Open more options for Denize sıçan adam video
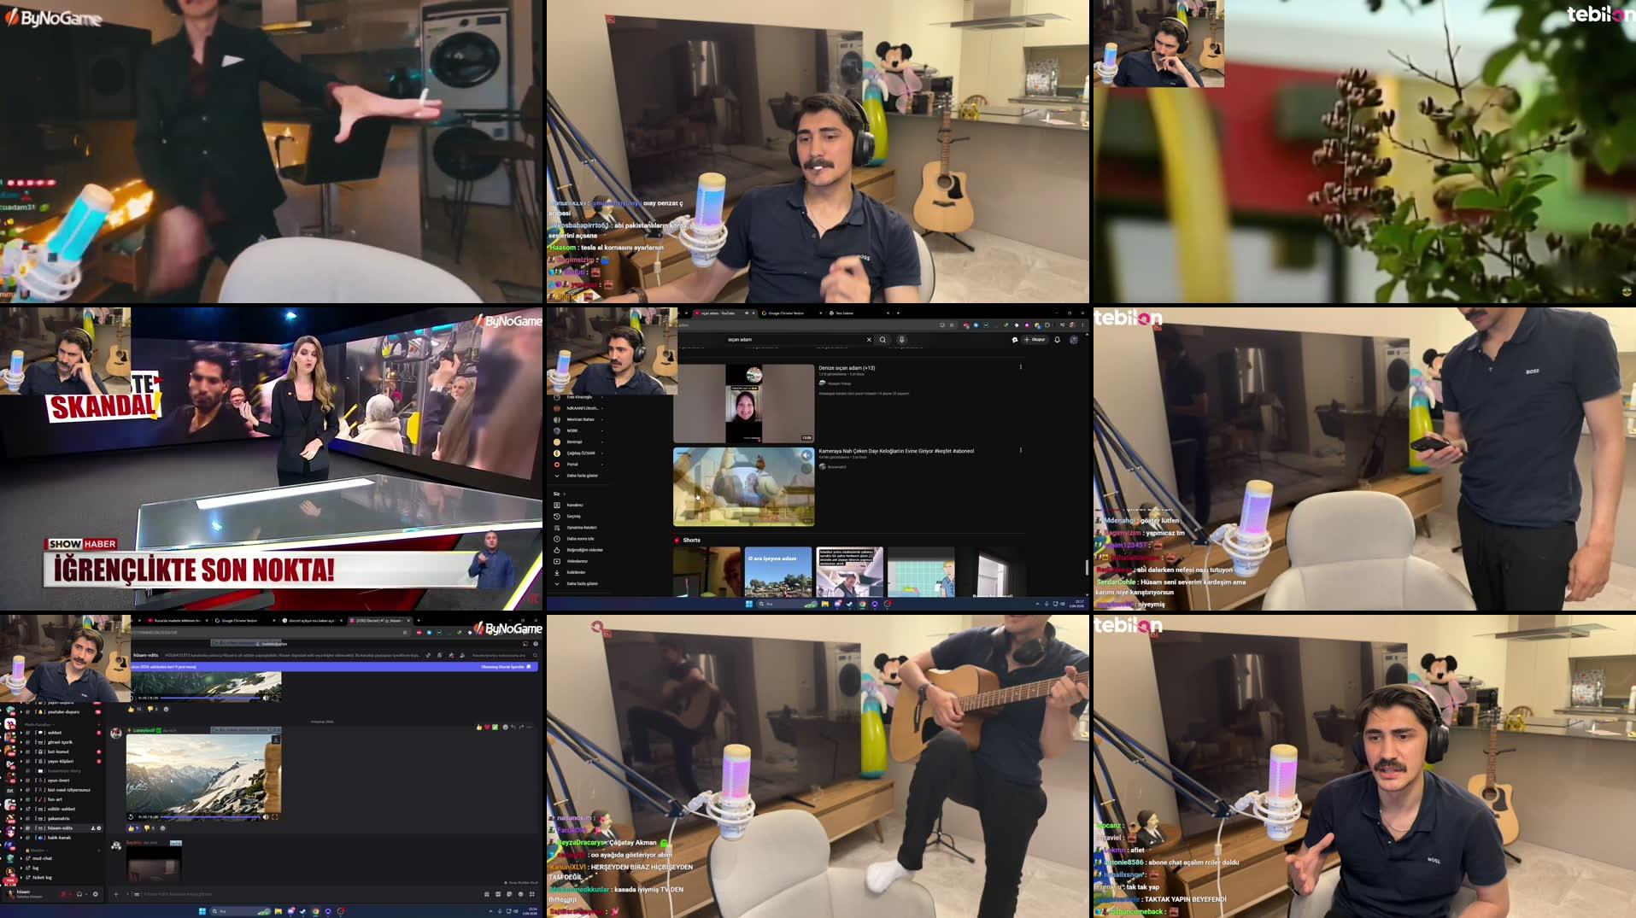The image size is (1636, 918). (x=1021, y=366)
